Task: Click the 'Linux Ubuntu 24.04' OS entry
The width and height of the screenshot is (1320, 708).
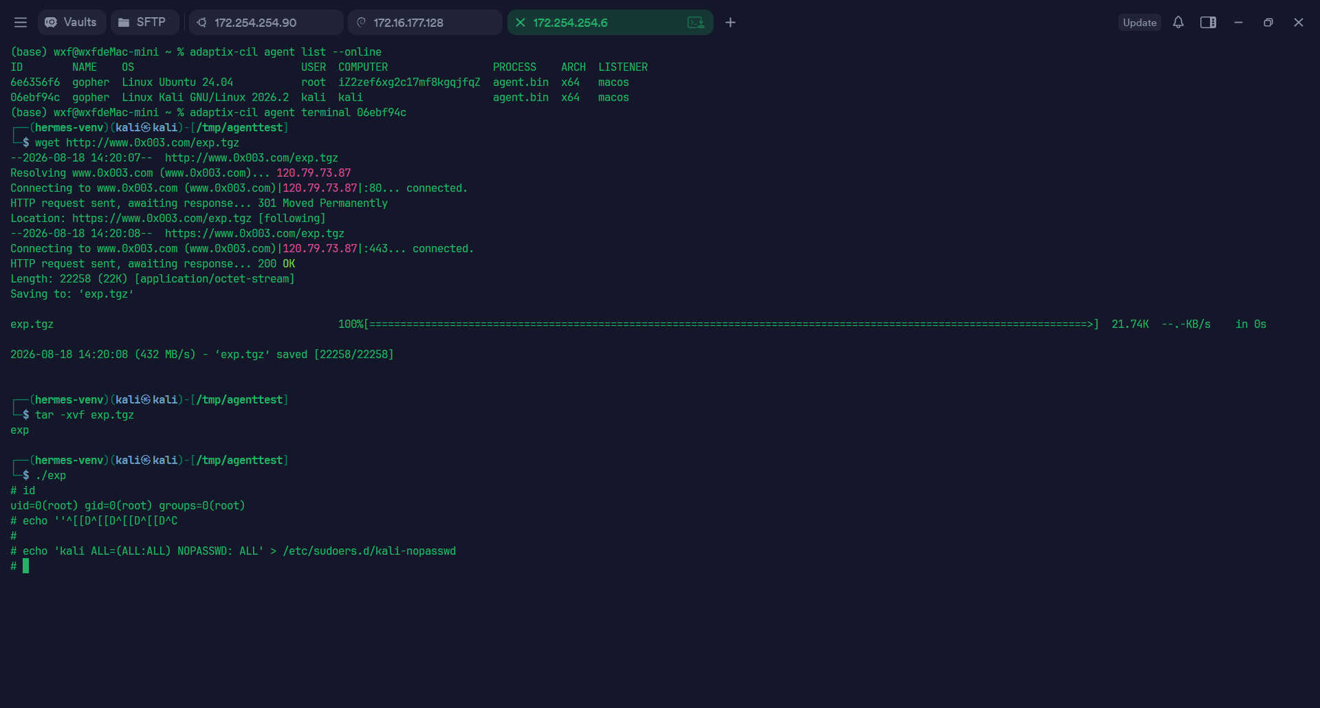Action: pos(177,82)
